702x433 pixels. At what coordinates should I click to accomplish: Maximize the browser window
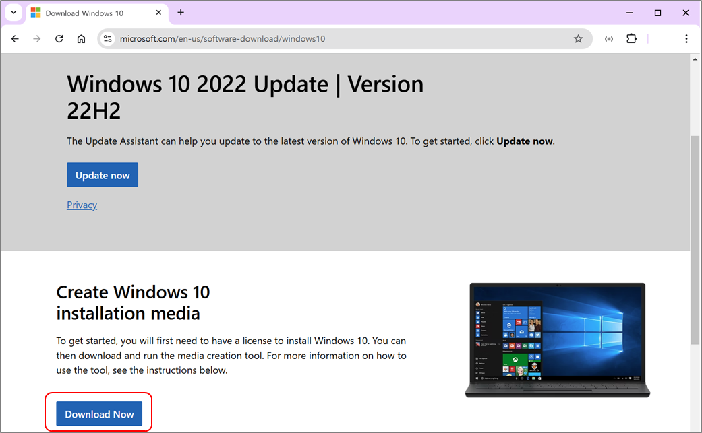point(657,13)
